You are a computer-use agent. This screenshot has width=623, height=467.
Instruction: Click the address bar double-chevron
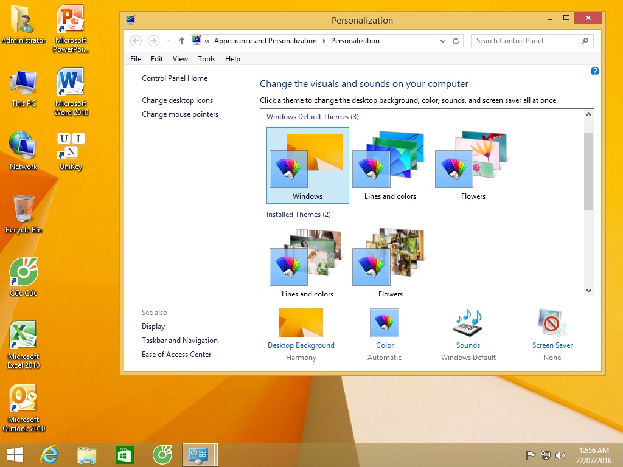click(x=207, y=41)
